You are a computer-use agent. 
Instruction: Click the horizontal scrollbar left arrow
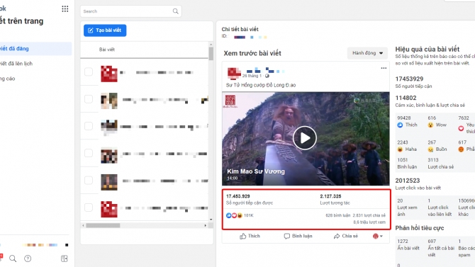pos(84,225)
